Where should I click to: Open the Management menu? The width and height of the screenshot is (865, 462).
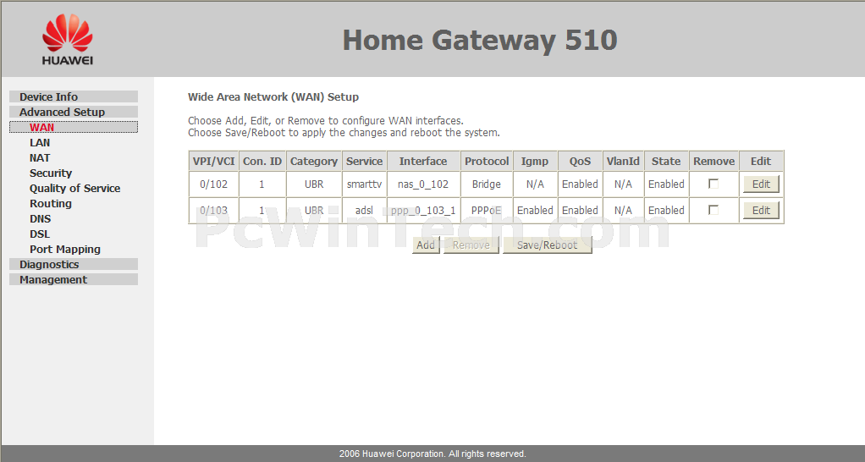74,279
